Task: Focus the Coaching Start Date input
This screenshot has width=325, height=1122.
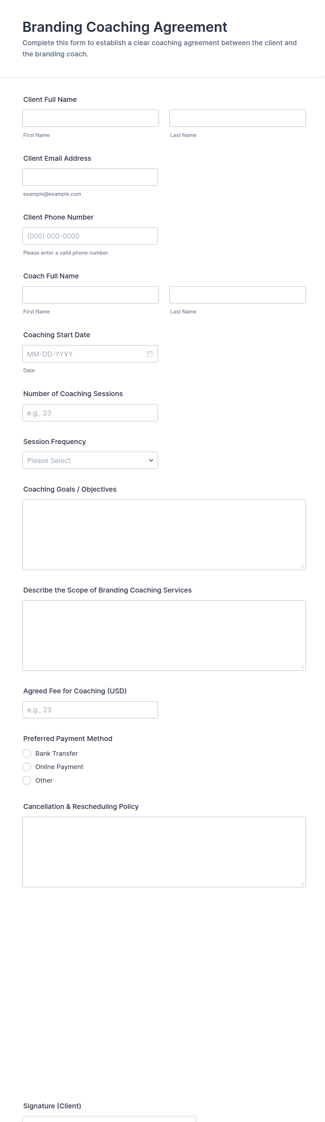Action: tap(82, 354)
